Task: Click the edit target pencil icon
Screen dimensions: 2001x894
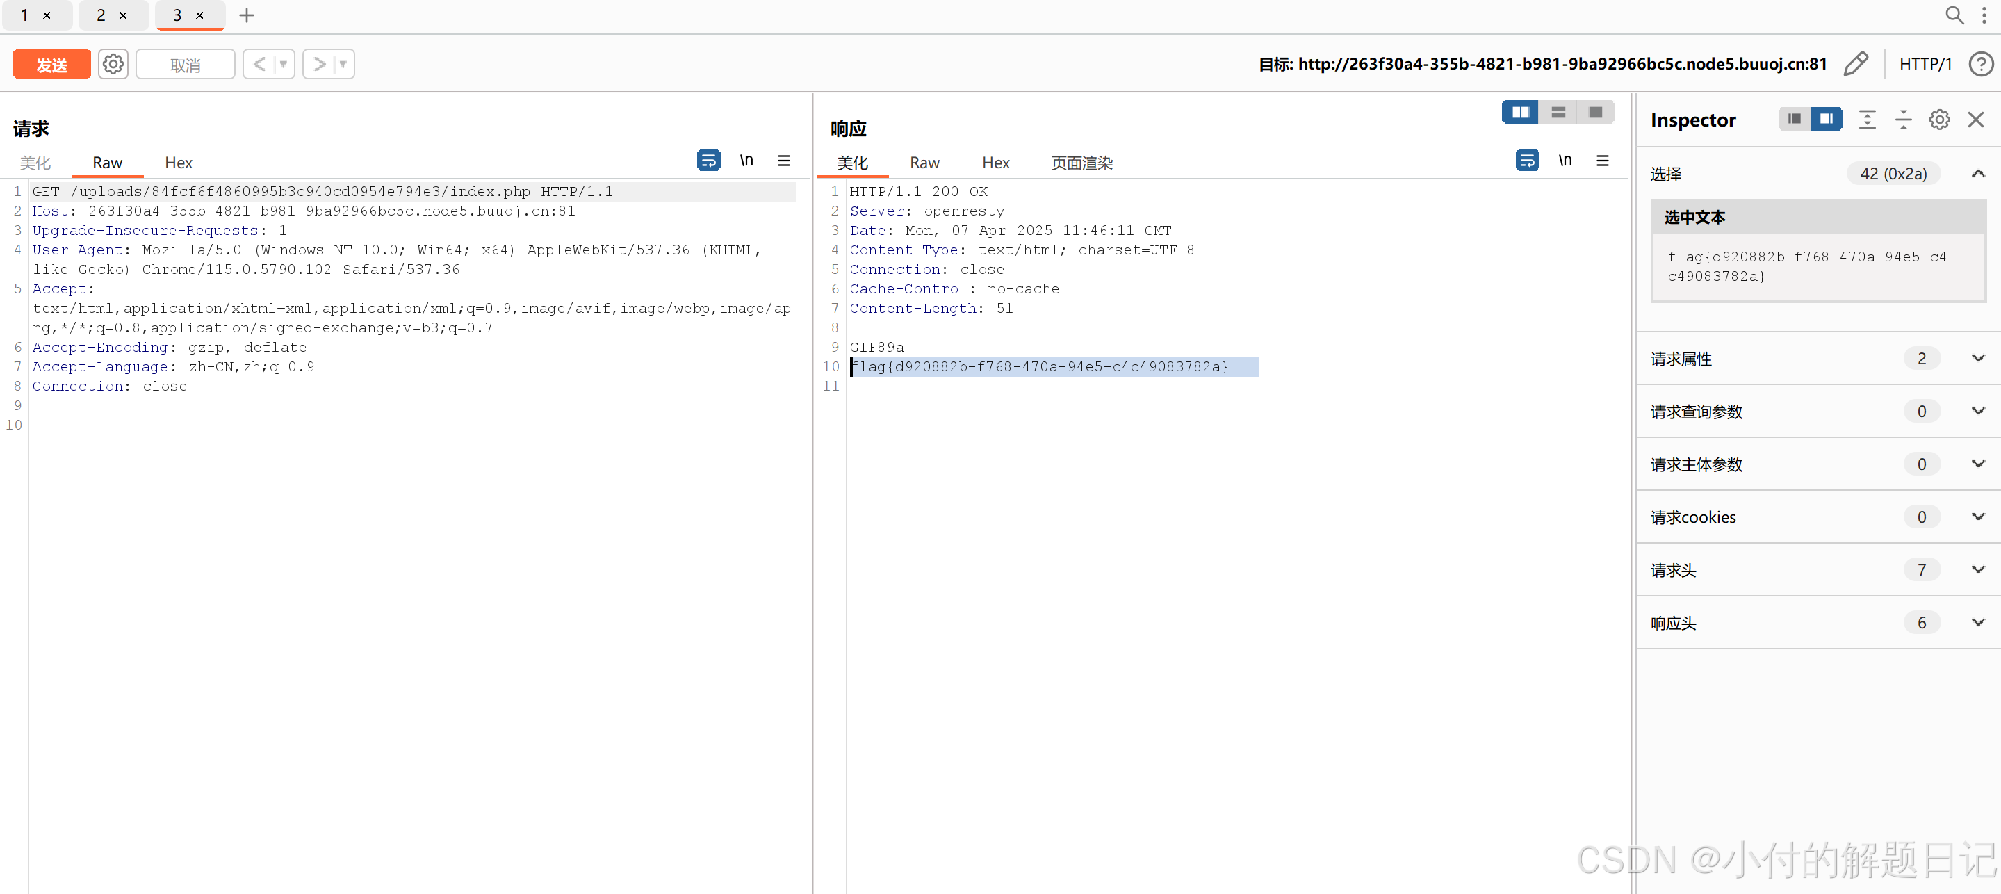Action: pos(1856,64)
